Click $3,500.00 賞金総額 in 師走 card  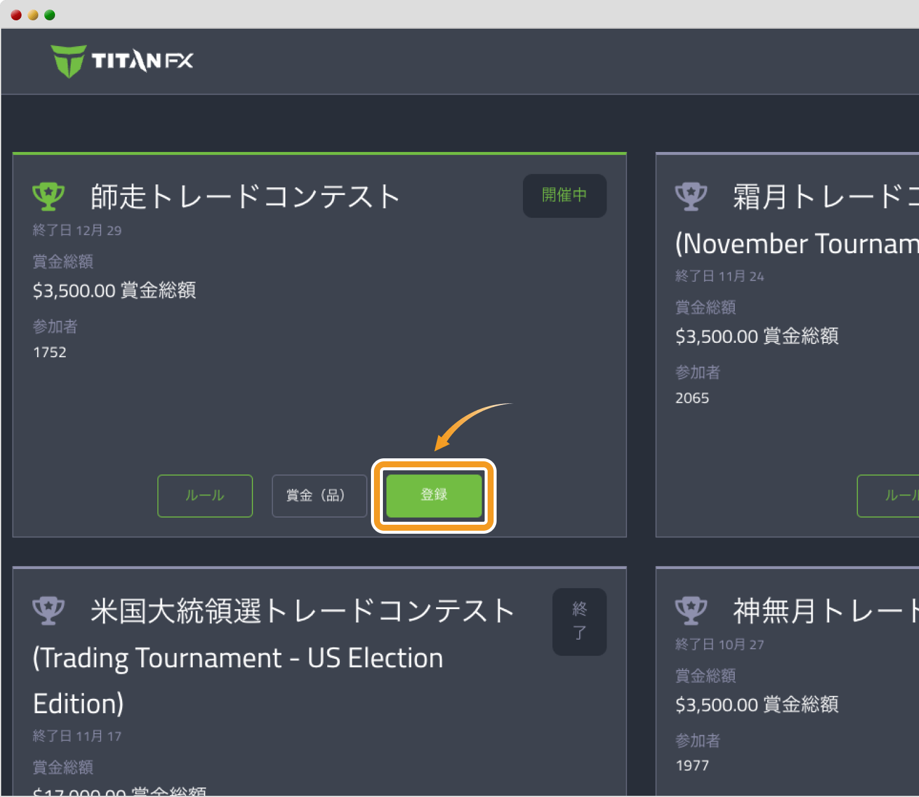(x=114, y=291)
